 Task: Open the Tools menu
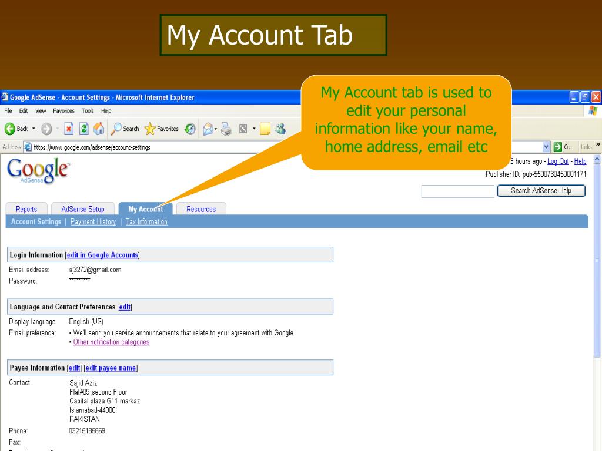88,111
